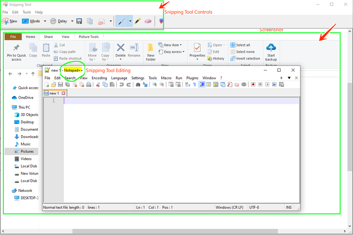
Task: Open the Easy access dropdown in Explorer
Action: pyautogui.click(x=171, y=51)
